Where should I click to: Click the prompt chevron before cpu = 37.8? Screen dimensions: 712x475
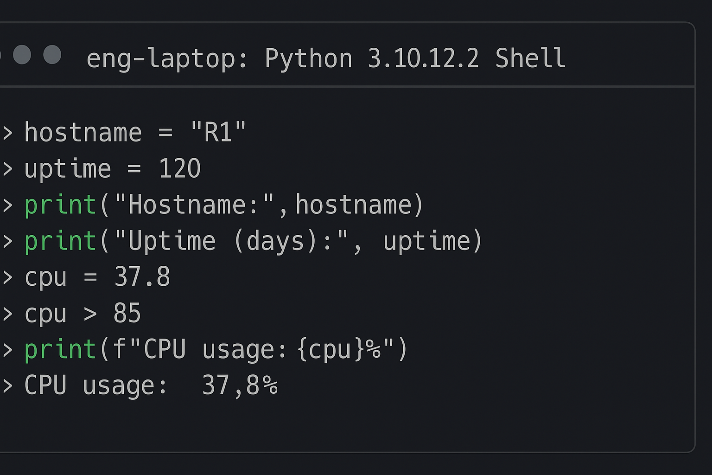pyautogui.click(x=6, y=276)
